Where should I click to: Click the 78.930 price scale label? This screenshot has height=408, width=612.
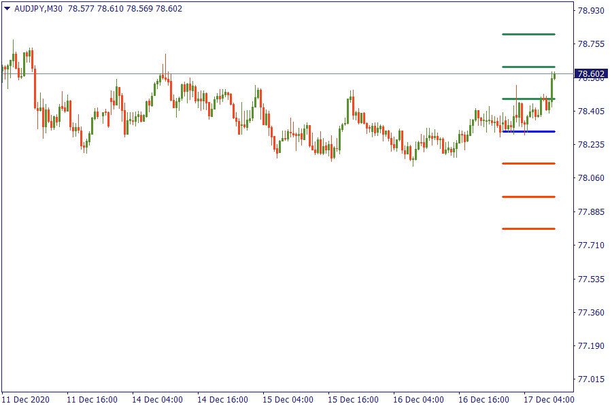click(590, 11)
